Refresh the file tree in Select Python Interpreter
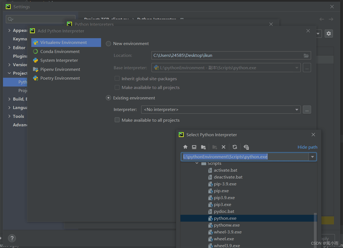 235,147
